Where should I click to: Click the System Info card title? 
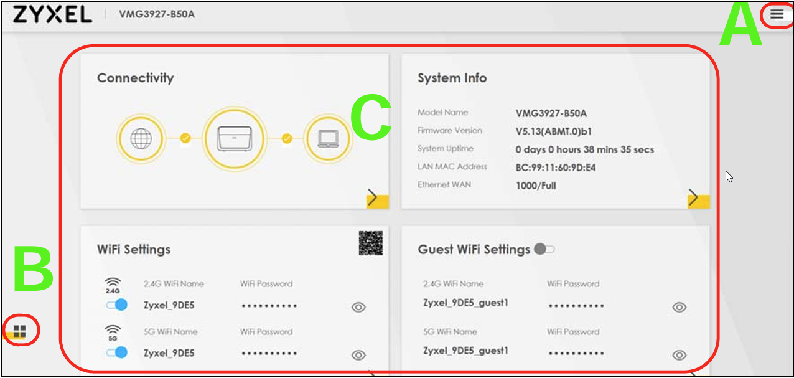point(452,78)
